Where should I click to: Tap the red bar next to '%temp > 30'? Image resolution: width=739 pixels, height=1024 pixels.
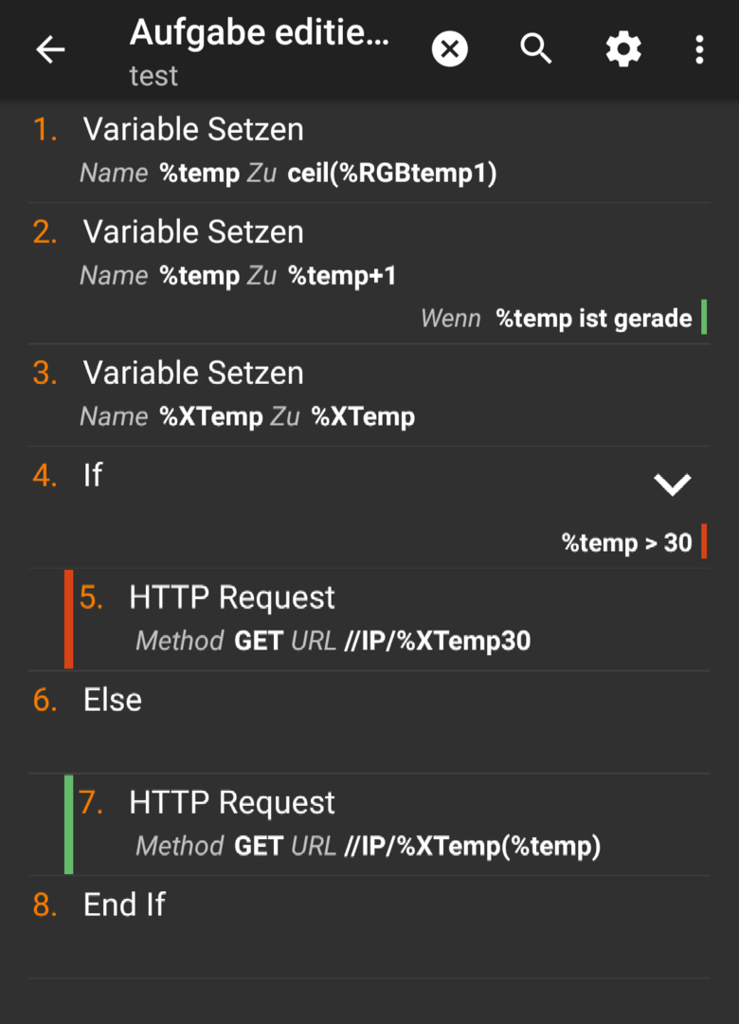click(704, 541)
